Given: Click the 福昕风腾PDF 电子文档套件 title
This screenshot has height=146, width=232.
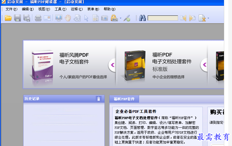Looking at the screenshot, I should 74,58.
